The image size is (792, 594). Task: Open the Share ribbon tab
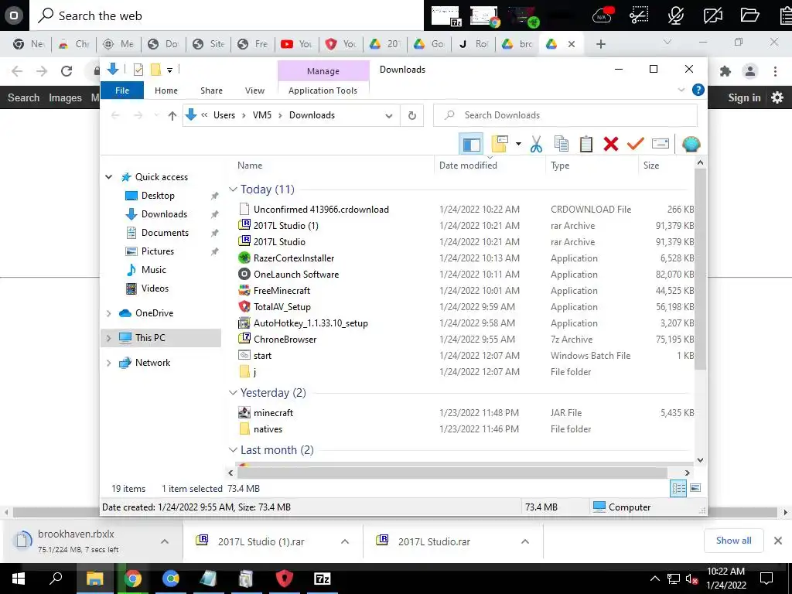(211, 90)
